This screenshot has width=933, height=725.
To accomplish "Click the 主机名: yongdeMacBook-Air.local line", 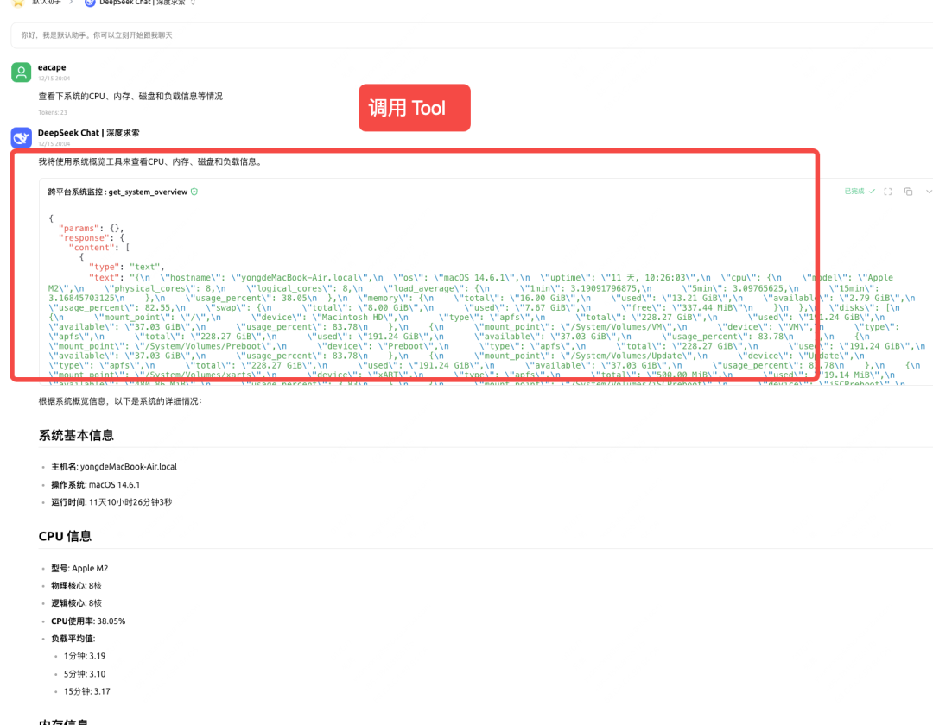I will (114, 467).
